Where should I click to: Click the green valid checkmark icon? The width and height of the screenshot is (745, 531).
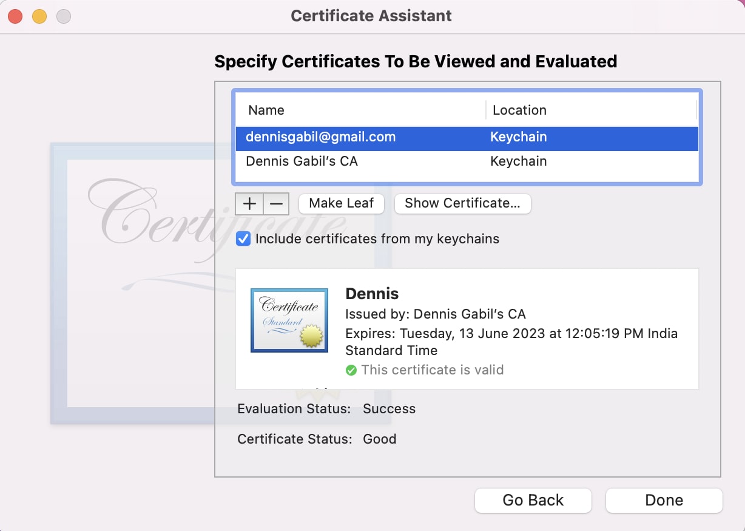(351, 370)
